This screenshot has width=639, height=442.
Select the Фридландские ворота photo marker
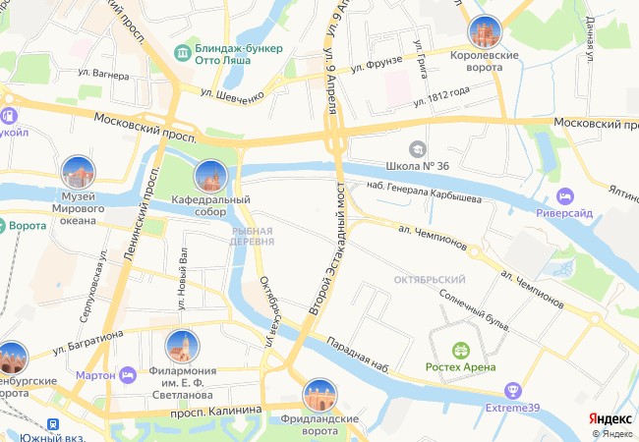(319, 395)
